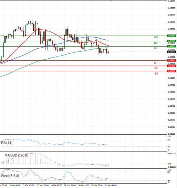Select the red 1.35830 price tag
The width and height of the screenshot is (177, 188).
(172, 66)
